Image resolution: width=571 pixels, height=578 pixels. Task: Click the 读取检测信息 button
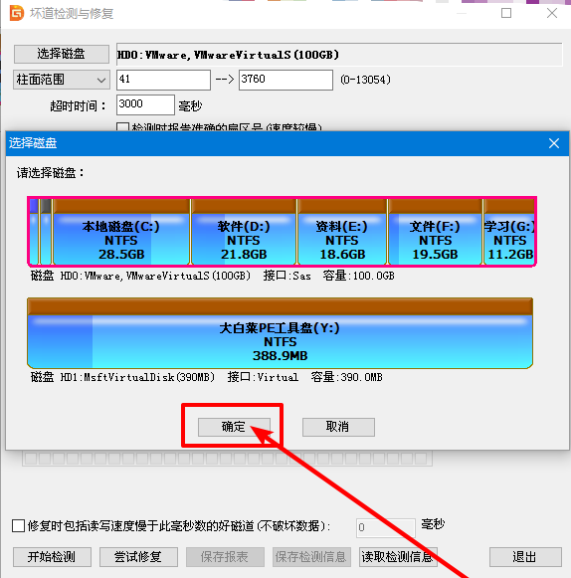pos(398,557)
